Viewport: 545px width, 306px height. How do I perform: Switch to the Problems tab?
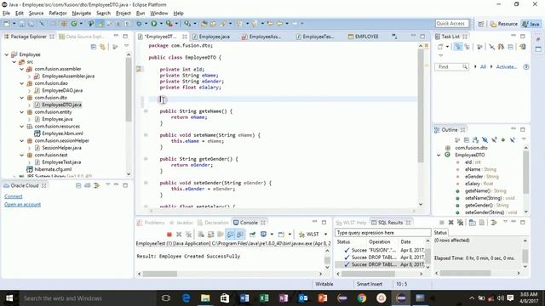[151, 223]
